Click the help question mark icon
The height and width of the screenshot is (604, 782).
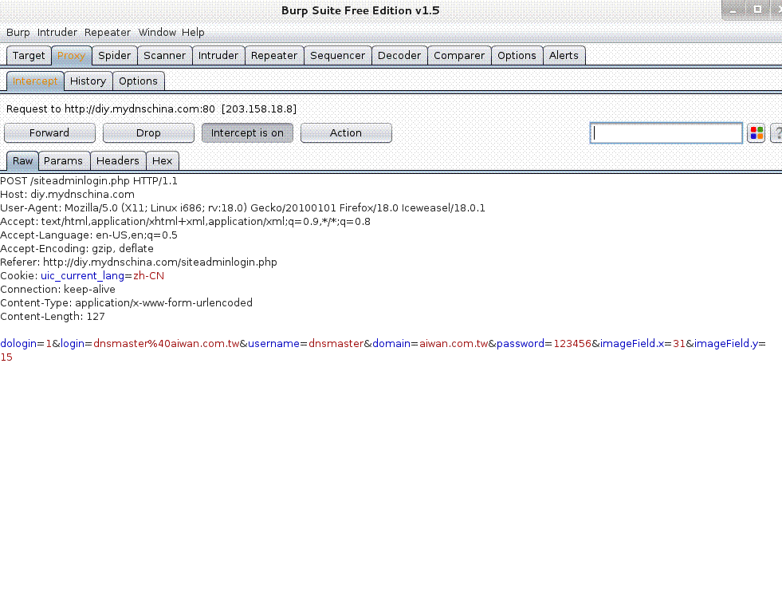(x=777, y=132)
